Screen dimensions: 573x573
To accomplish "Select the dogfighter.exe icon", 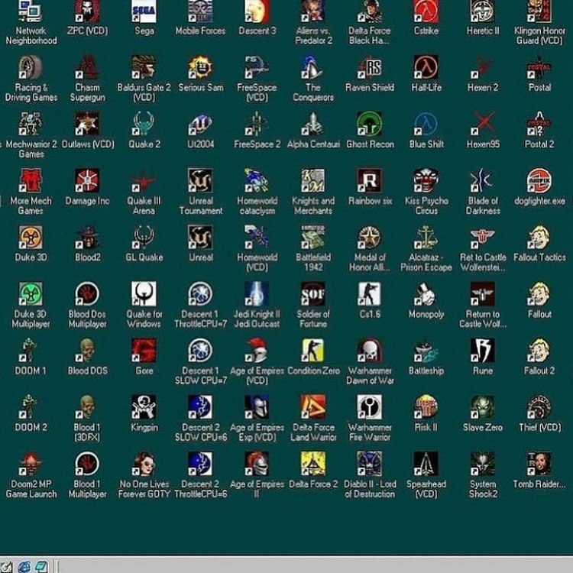I will [x=539, y=181].
